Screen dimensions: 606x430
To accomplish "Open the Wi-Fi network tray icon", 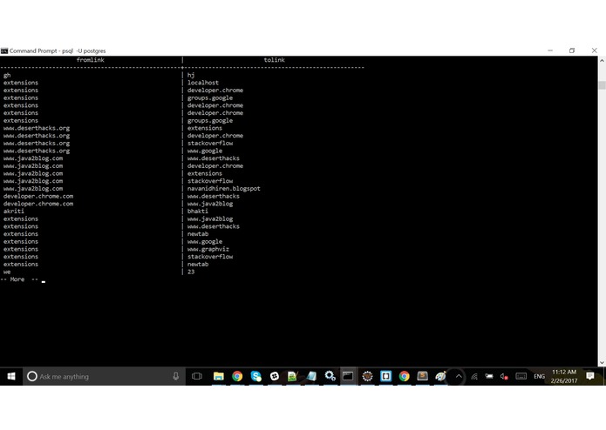I will 474,376.
